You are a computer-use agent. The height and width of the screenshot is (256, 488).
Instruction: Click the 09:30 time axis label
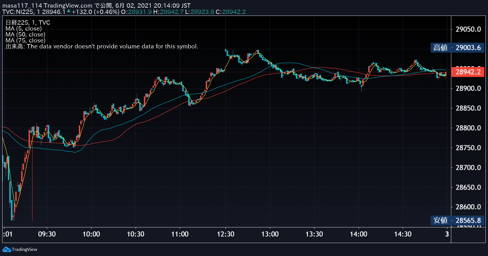tap(47, 234)
